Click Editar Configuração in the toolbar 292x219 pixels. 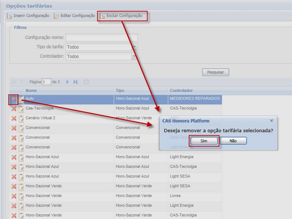pyautogui.click(x=74, y=16)
